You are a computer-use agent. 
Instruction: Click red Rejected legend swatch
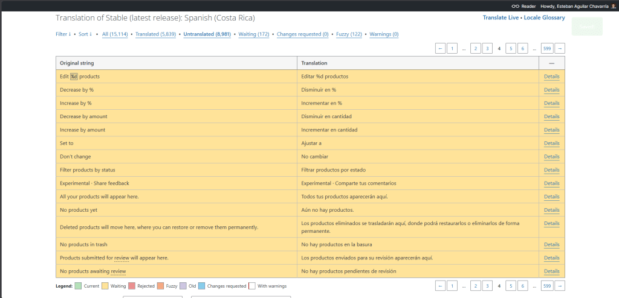tap(132, 286)
